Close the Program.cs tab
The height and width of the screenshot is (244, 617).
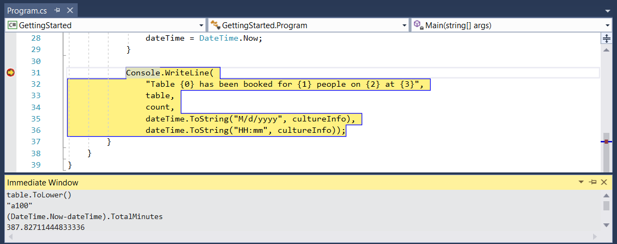70,11
